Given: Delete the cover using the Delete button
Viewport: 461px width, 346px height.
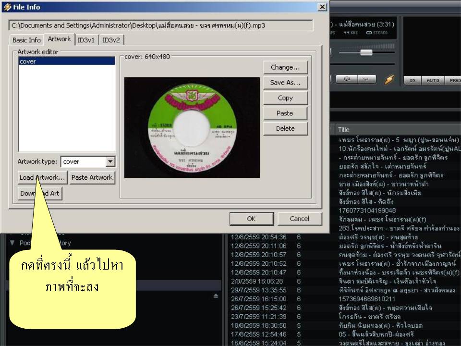Looking at the screenshot, I should (285, 129).
